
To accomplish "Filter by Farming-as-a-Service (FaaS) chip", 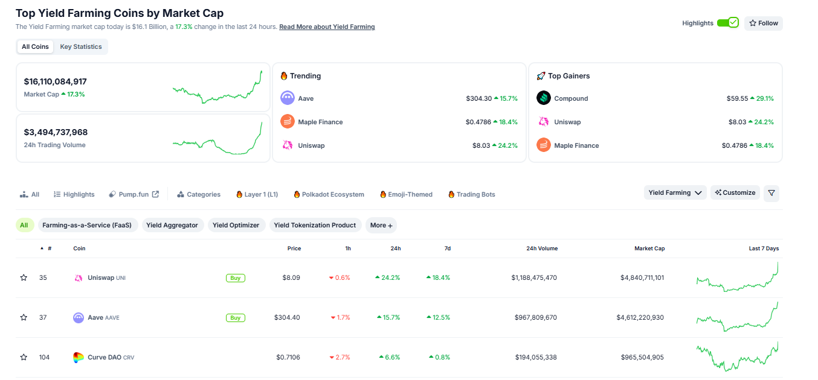I will point(88,225).
